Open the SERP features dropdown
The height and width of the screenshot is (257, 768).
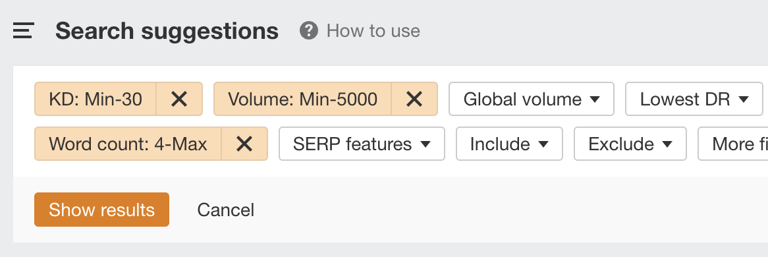click(362, 144)
